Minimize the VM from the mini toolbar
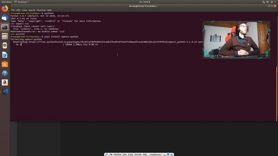This screenshot has width=278, height=156. (x=165, y=155)
